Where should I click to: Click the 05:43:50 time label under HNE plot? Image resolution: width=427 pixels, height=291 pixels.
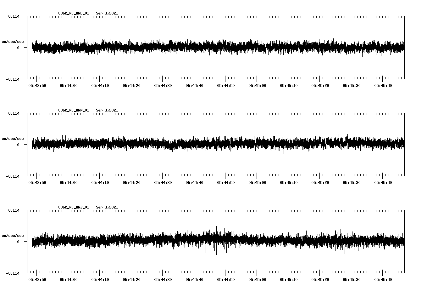37,85
